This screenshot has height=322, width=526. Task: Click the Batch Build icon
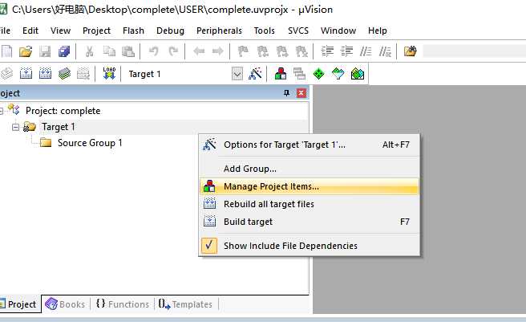point(64,73)
